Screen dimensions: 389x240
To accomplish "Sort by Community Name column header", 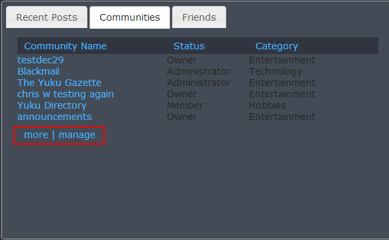I will click(65, 46).
